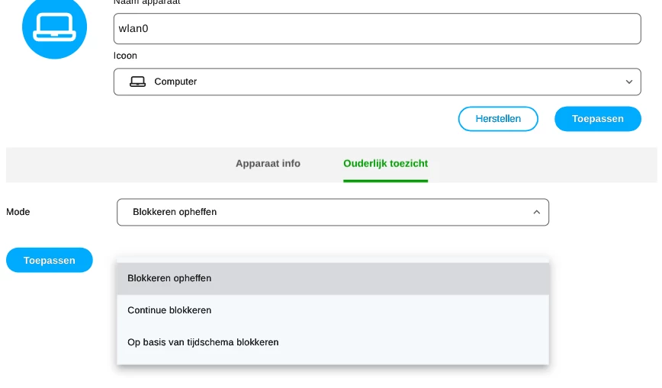Screen dimensions: 662x388
Task: Collapse the Mode dropdown with its up chevron
Action: 536,212
